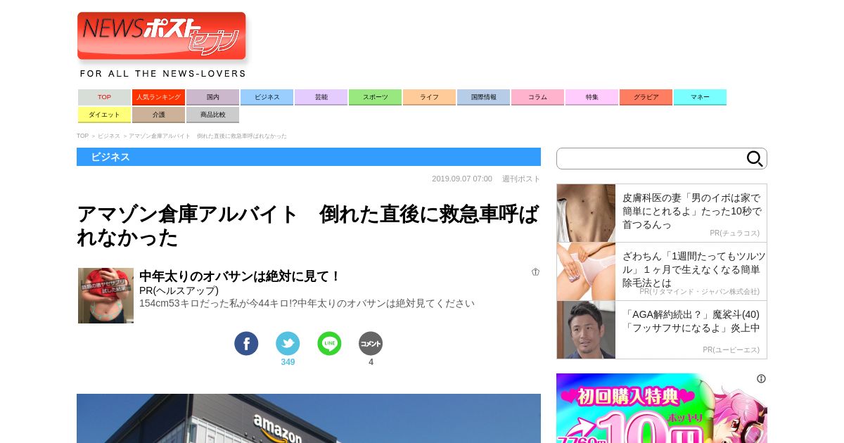Open the AGA解約続出 魔裟斗 ad link

691,321
